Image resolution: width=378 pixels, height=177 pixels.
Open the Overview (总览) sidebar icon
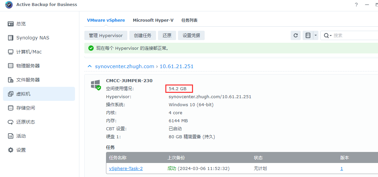pos(11,24)
